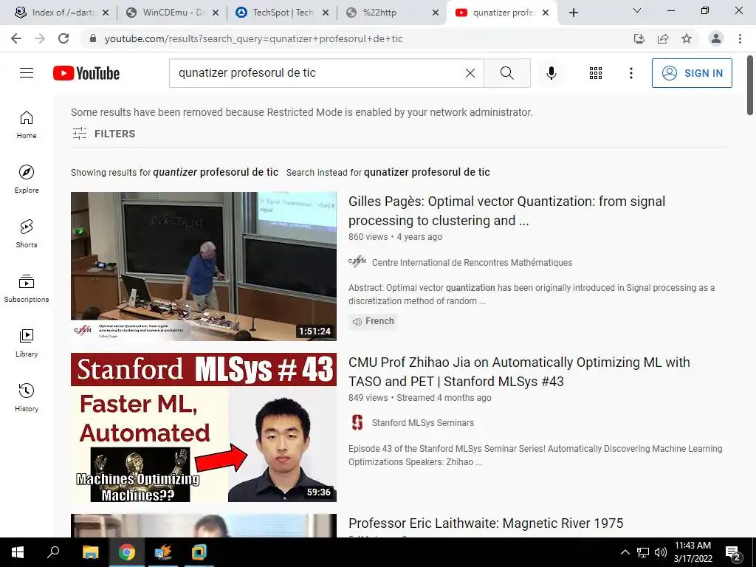Expand the tab search chevron

(x=637, y=10)
